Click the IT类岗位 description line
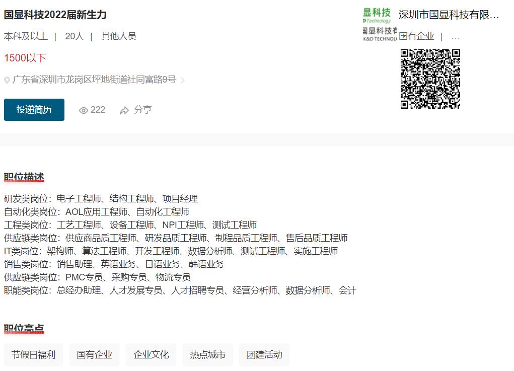 171,251
